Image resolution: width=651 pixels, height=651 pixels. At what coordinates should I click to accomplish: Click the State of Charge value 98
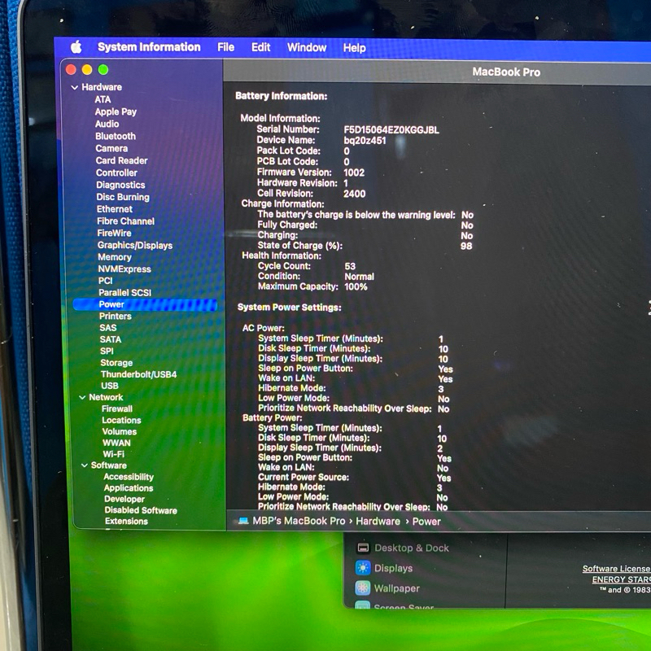click(x=466, y=247)
